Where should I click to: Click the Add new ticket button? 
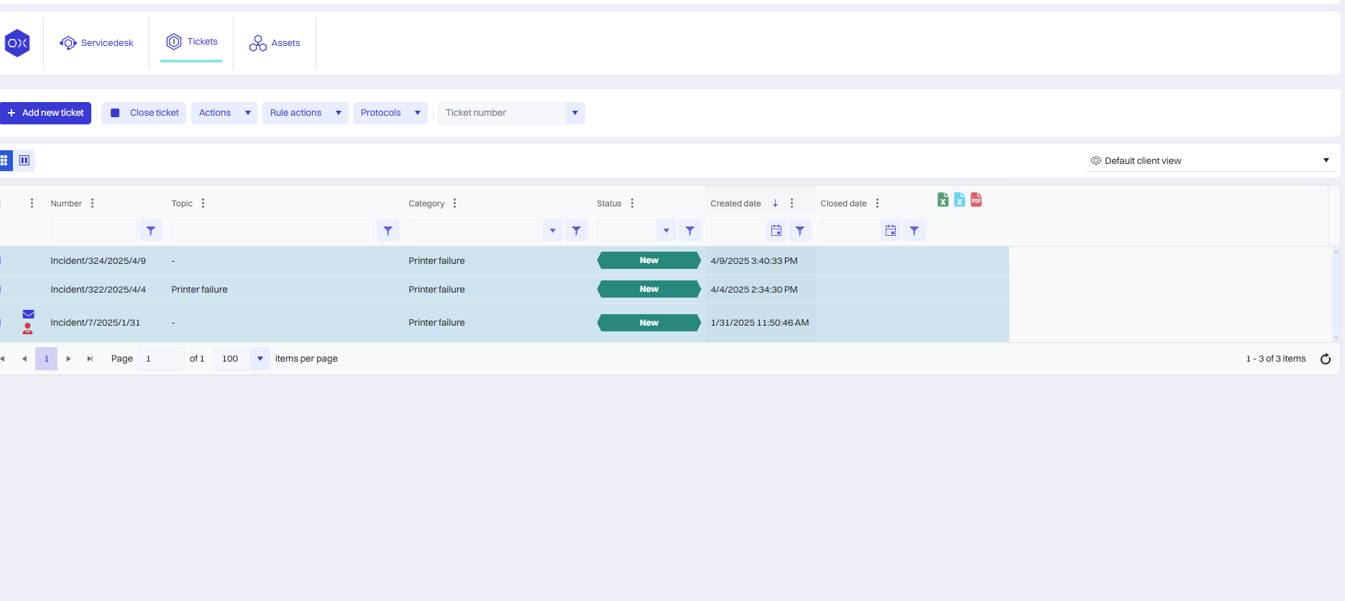tap(46, 113)
